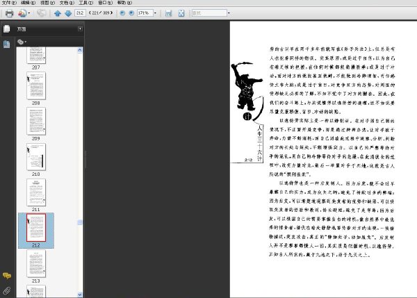This screenshot has height=298, width=417.
Task: Click the zoom in plus button
Action: pyautogui.click(x=131, y=13)
